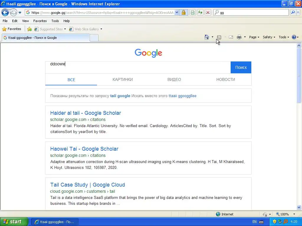
Task: Click the ttaaii ggoogglle taskbar button
Action: (55, 222)
